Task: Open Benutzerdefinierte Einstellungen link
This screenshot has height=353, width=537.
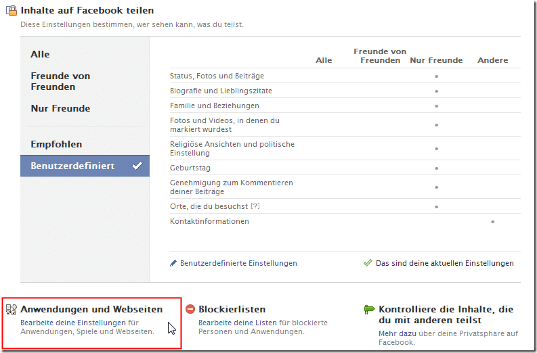Action: (239, 263)
